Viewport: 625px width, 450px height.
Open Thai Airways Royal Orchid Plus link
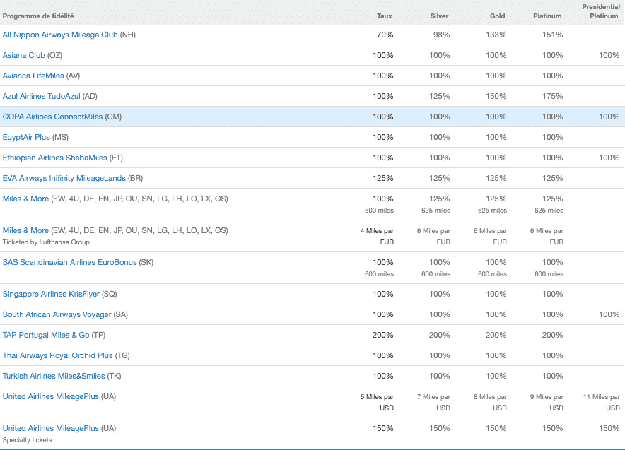[x=57, y=355]
